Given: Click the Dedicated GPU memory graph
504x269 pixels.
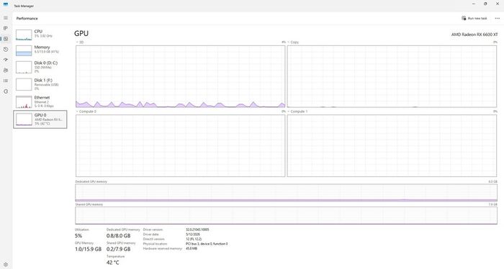Looking at the screenshot, I should (x=286, y=193).
